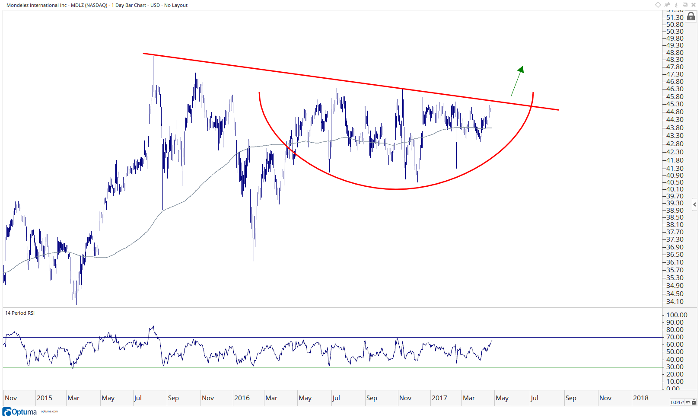Click the 0.047 scale value field
The image size is (700, 418).
[x=677, y=402]
